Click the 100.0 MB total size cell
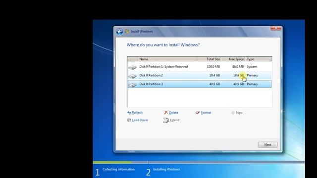317x178 pixels. pos(213,67)
